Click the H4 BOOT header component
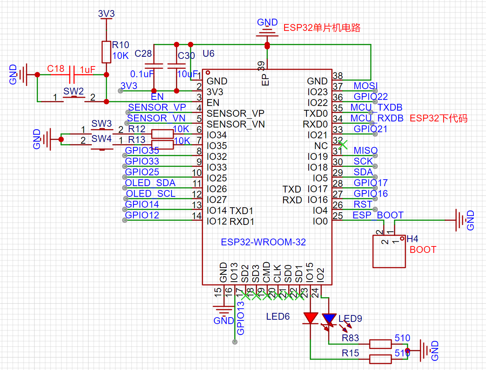This screenshot has width=486, height=370. coord(389,251)
